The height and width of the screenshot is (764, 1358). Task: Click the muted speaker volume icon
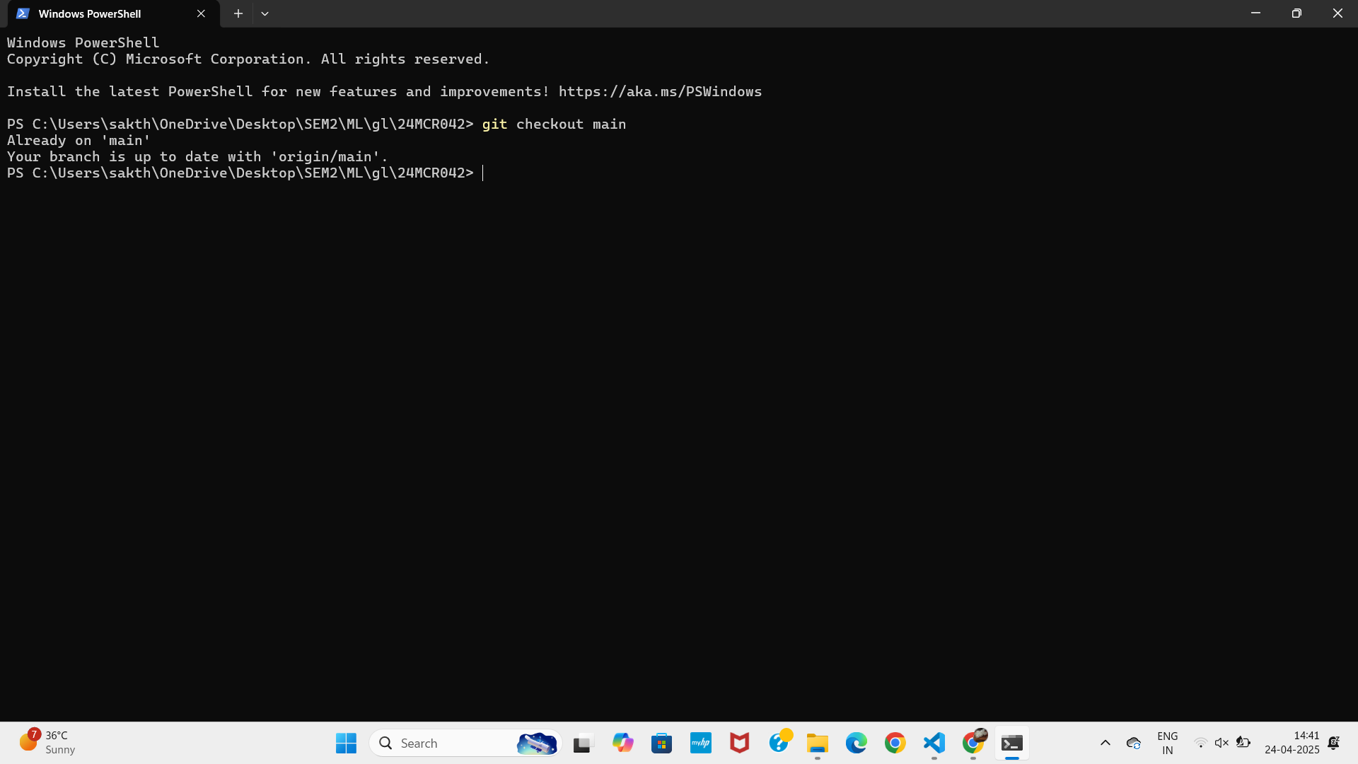(1221, 743)
